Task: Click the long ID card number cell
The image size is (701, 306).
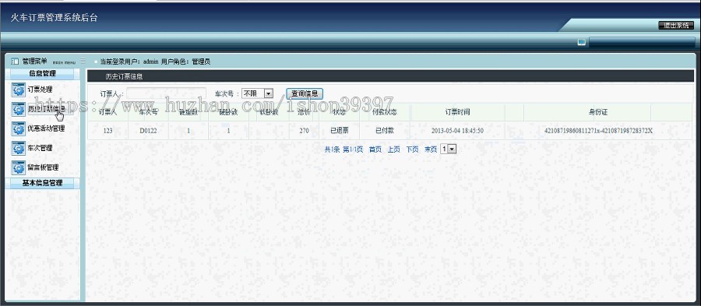Action: [x=598, y=131]
